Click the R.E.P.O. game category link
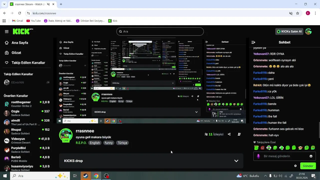320x180 pixels. tap(81, 143)
